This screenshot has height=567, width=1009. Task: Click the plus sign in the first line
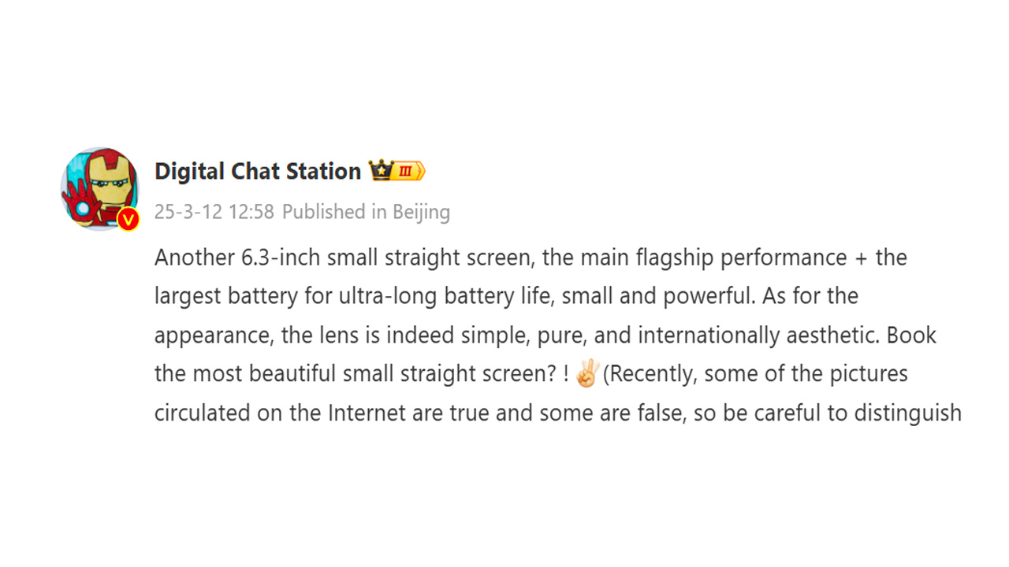pos(860,258)
